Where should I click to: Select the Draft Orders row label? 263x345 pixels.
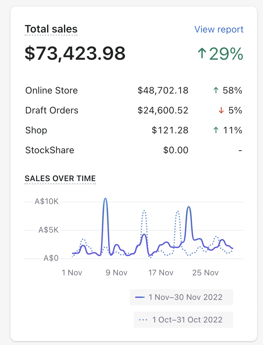52,110
